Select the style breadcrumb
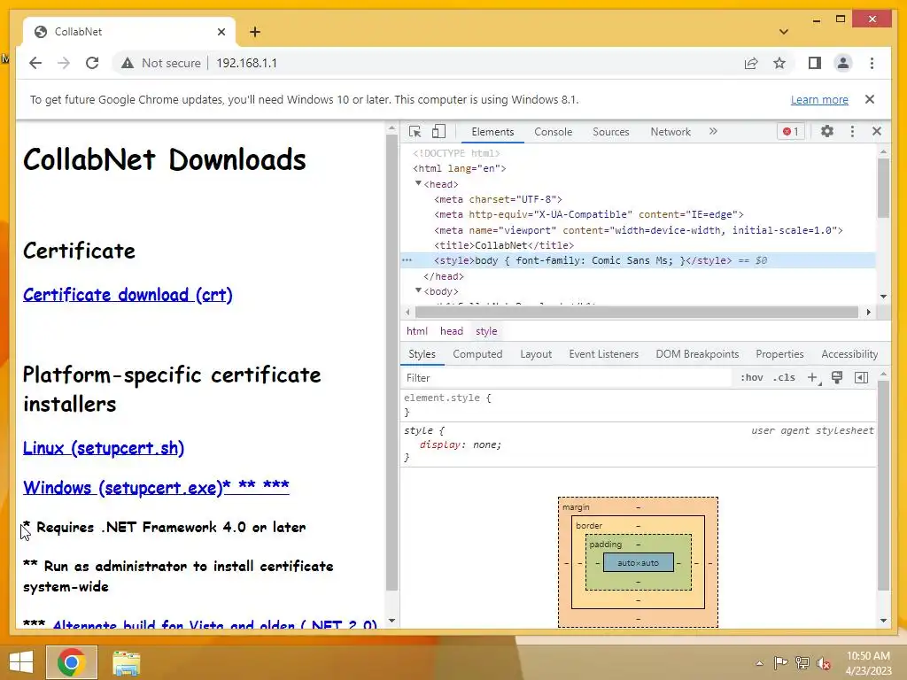Image resolution: width=907 pixels, height=680 pixels. (486, 331)
